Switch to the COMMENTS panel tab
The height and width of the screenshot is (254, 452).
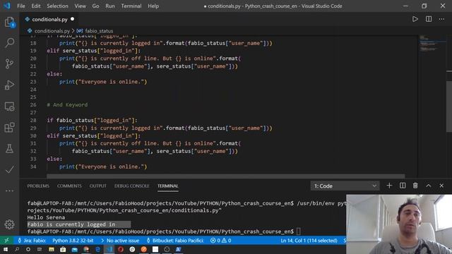69,186
